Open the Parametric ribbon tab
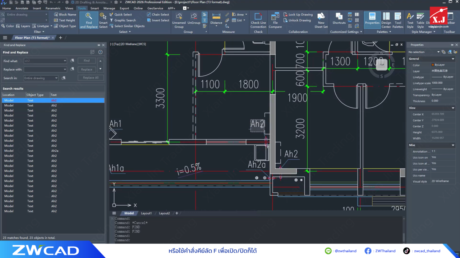The width and height of the screenshot is (460, 258). click(53, 8)
